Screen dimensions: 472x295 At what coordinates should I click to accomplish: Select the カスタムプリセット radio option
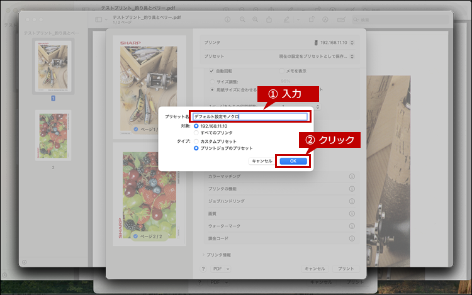196,142
